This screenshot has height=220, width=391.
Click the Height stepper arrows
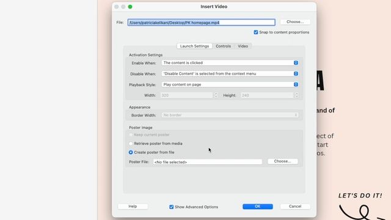[296, 95]
